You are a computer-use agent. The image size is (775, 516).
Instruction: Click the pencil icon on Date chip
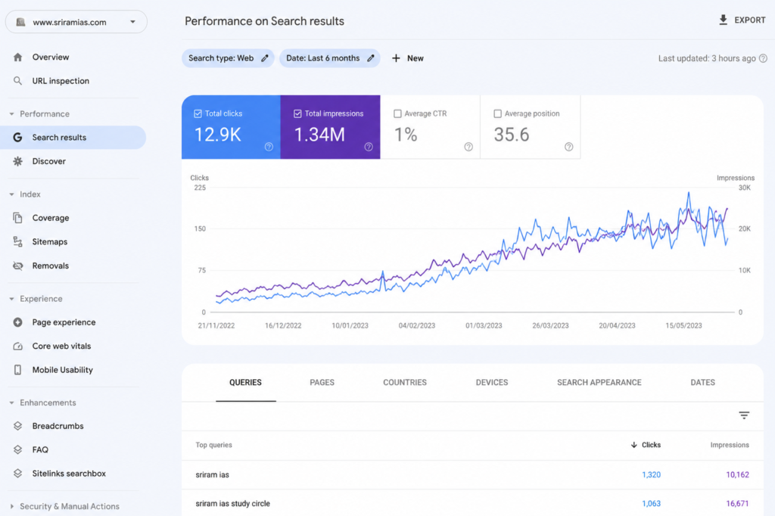tap(371, 58)
